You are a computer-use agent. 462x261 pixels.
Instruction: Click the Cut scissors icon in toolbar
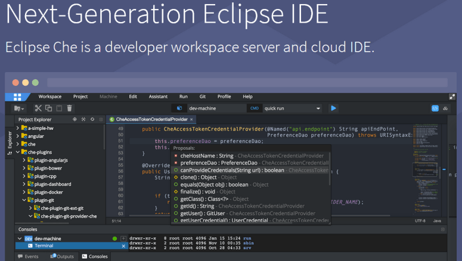38,108
